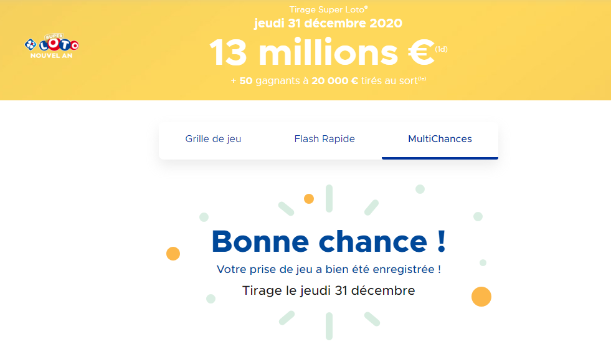Switch to the Flash Rapide tab

(324, 139)
